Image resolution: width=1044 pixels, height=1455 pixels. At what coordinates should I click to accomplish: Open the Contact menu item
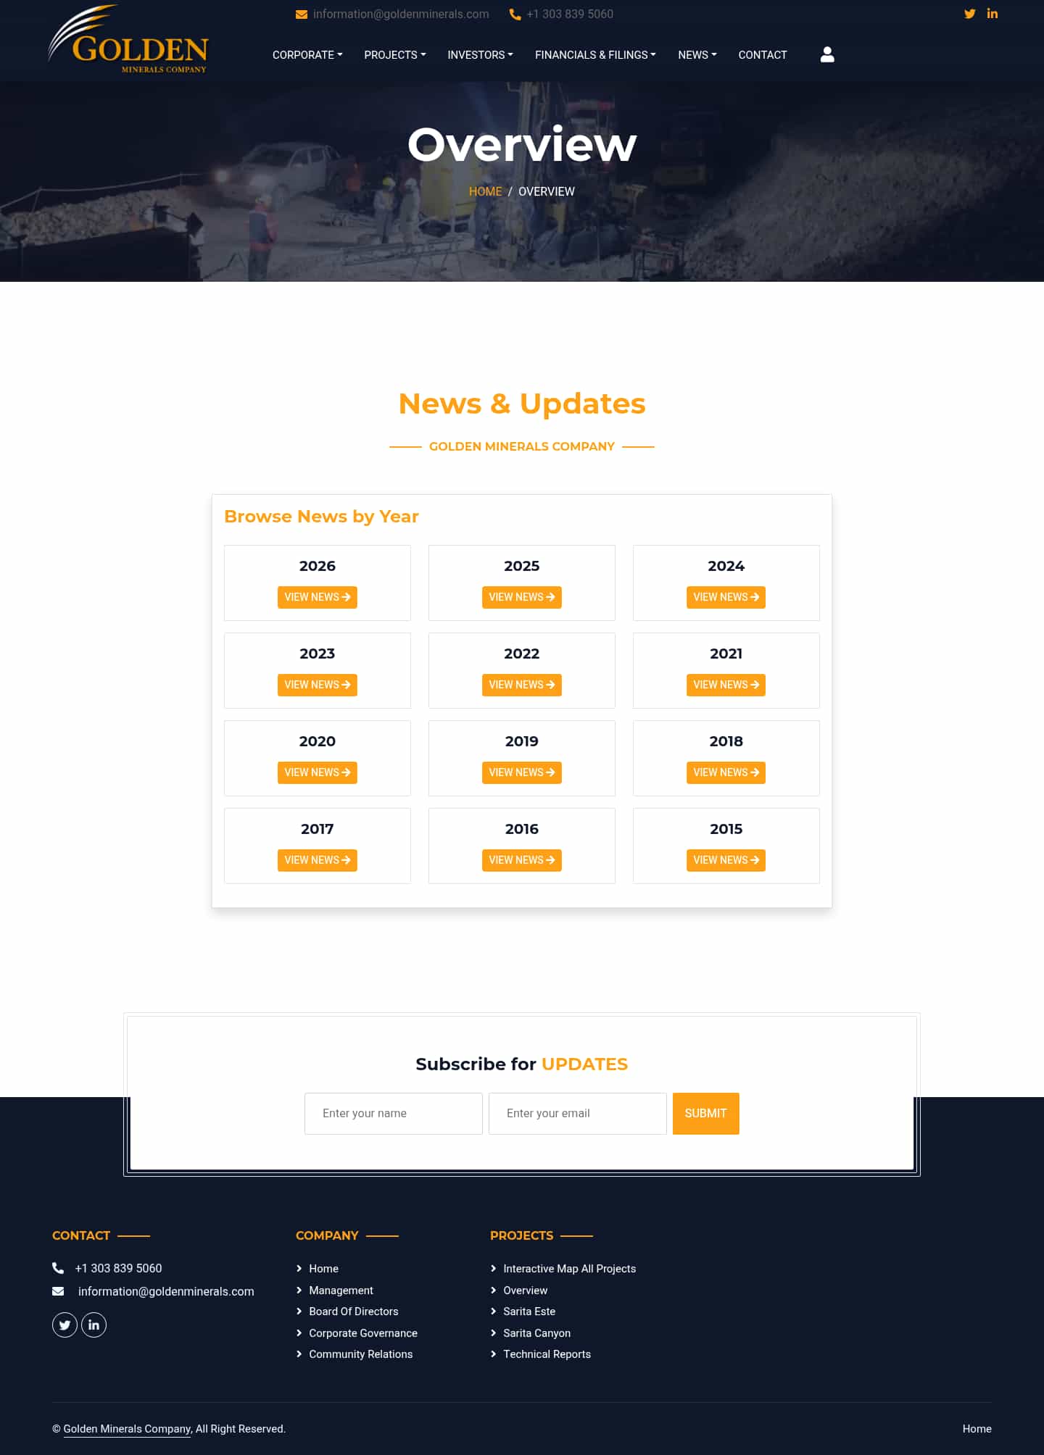click(763, 55)
